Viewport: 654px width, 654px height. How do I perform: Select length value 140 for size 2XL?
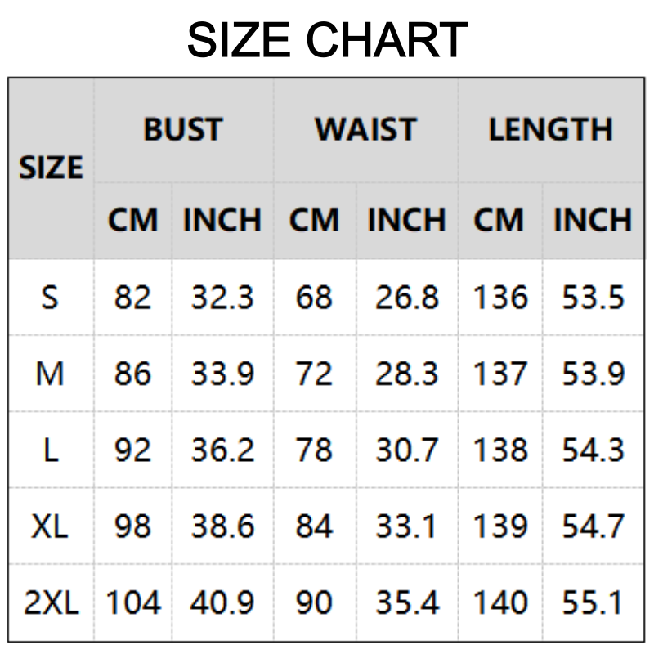(x=499, y=603)
